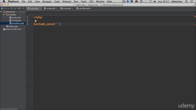The height and width of the screenshot is (110, 196).
Task: Click the screen recording camera menu bar icon
Action: point(124,2)
